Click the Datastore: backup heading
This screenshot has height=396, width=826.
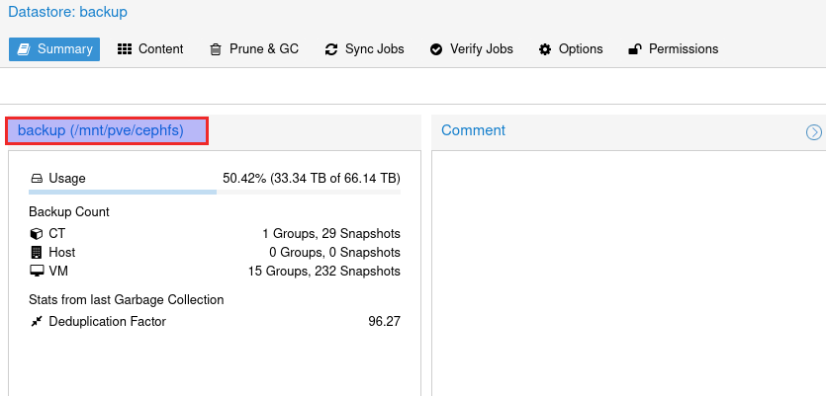coord(68,13)
